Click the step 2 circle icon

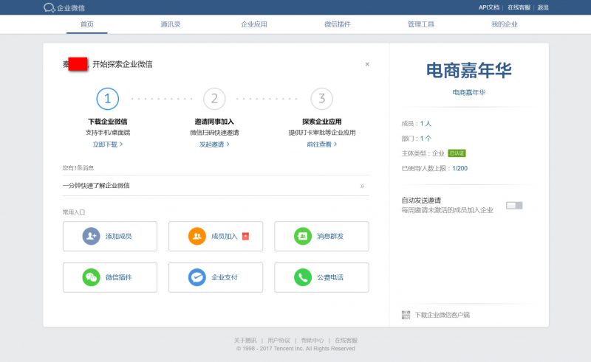(x=214, y=99)
